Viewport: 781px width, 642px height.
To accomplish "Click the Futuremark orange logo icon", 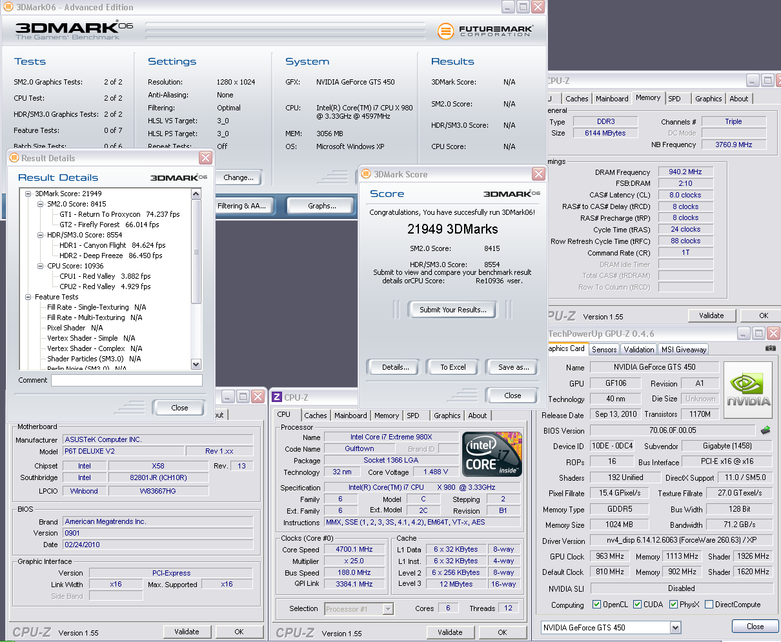I will click(445, 31).
